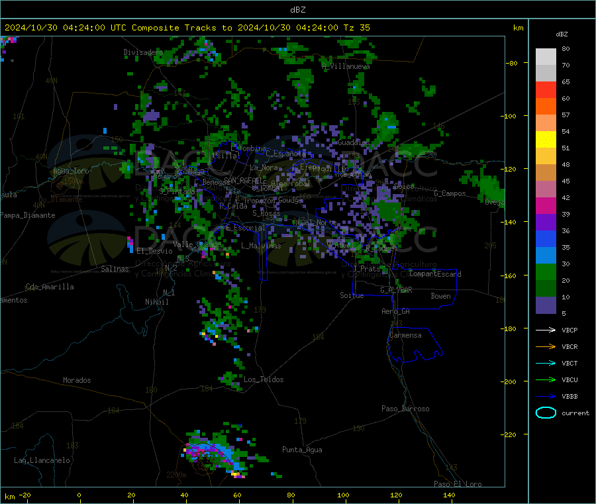Click the Agua_Toro place label
Screen dimensions: 596x504
click(x=71, y=171)
